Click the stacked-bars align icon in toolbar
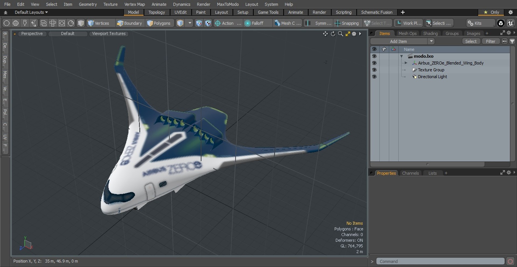The image size is (517, 267). click(43, 23)
